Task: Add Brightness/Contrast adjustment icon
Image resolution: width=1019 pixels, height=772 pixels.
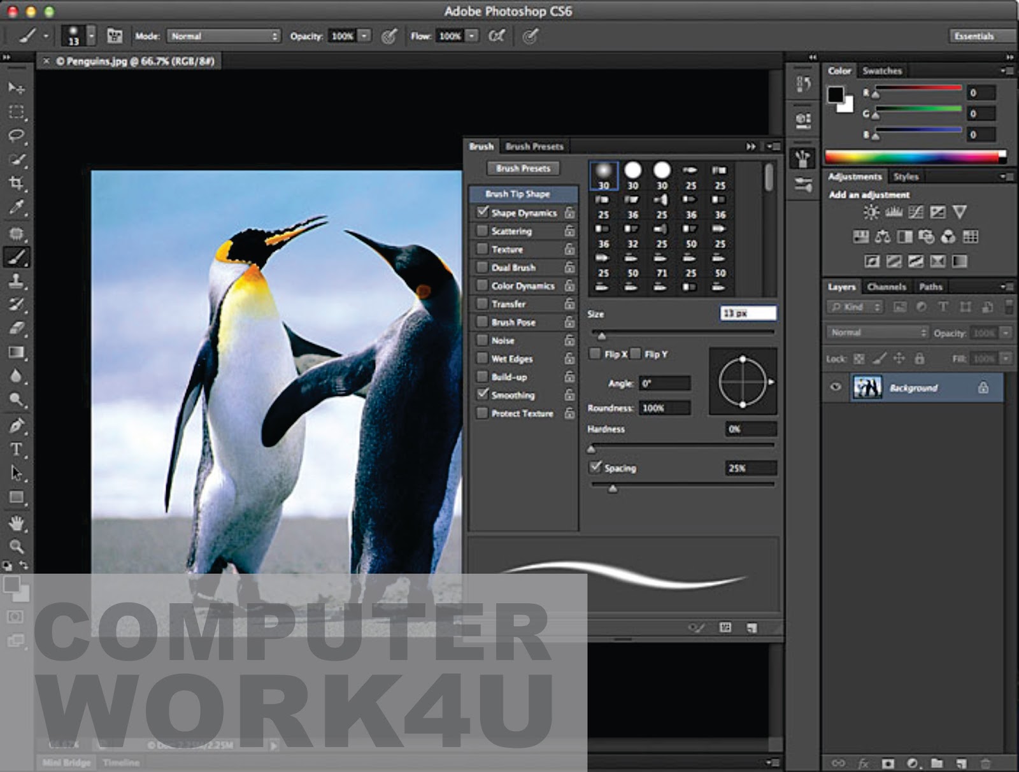Action: [871, 213]
